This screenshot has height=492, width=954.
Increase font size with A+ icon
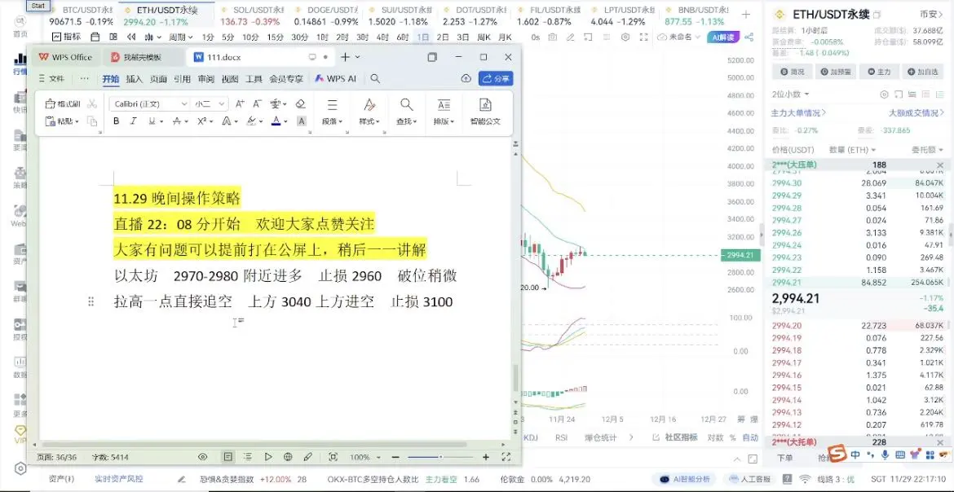(x=240, y=104)
